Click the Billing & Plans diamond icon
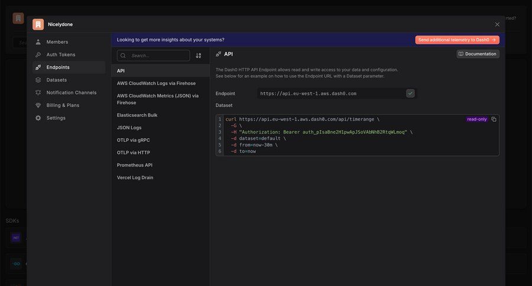This screenshot has height=286, width=532. 38,105
